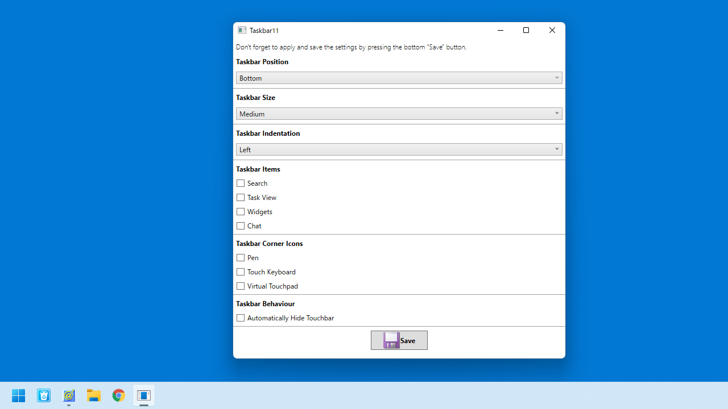Open the Taskbar Size dropdown showing Medium
The image size is (728, 409).
pos(399,114)
